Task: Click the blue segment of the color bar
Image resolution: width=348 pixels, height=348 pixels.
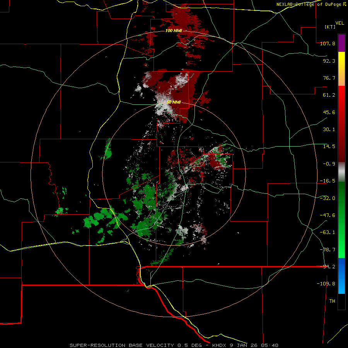Action: pos(341,276)
